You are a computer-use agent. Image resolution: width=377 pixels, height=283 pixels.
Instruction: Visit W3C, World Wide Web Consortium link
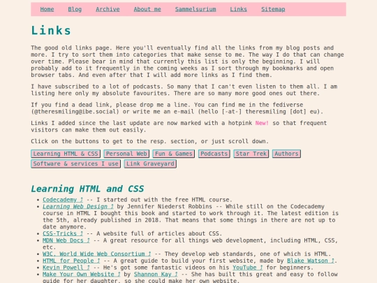[x=97, y=254]
